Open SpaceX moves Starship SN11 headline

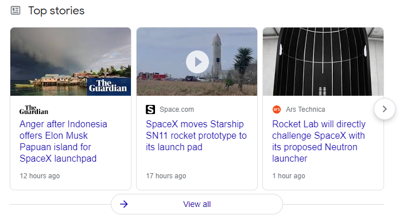(x=196, y=135)
